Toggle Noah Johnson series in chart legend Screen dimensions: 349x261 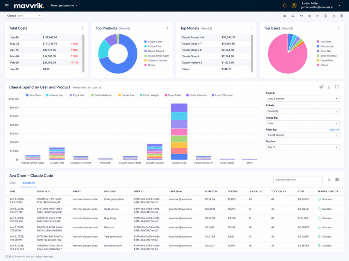point(197,95)
